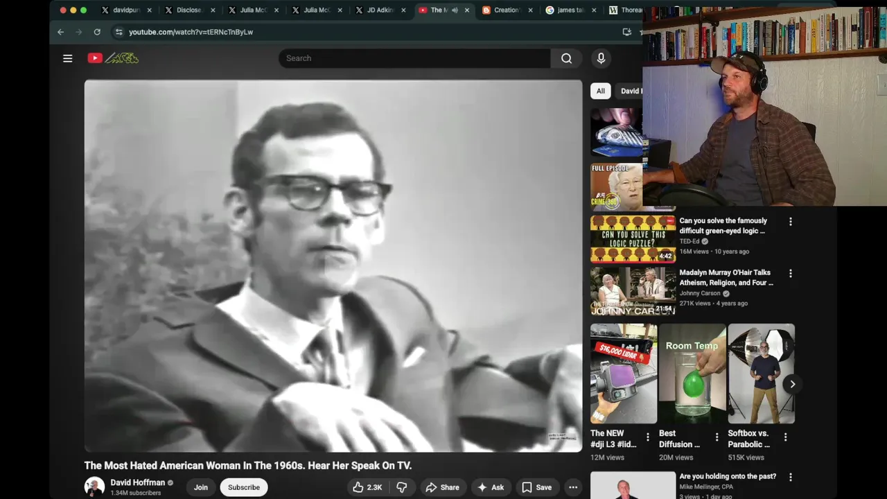Open options for Softbox vs. Parabolic short
The width and height of the screenshot is (887, 499).
coord(785,437)
